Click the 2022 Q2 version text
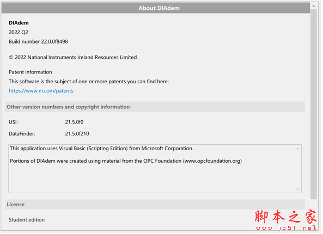This screenshot has width=323, height=234. pyautogui.click(x=19, y=33)
